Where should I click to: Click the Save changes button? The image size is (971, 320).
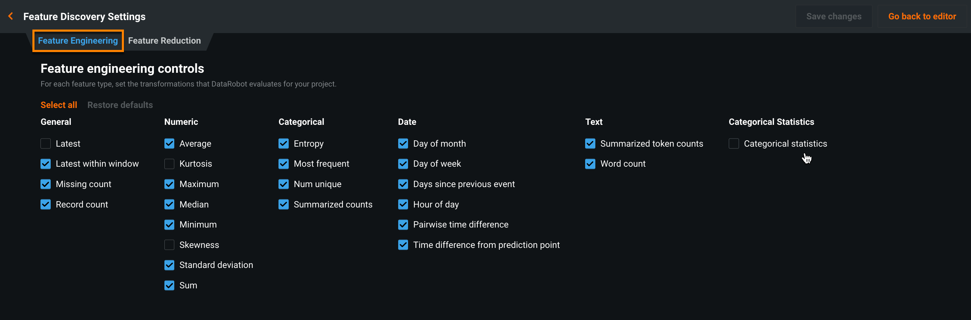(833, 16)
